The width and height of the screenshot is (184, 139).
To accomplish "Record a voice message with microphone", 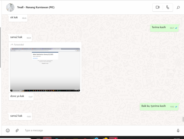I will click(178, 131).
